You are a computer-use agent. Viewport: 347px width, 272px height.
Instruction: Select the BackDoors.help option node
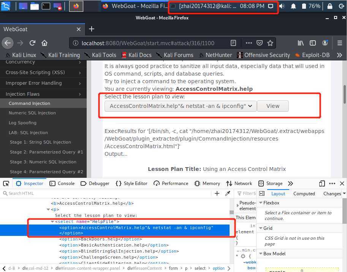[x=100, y=239]
